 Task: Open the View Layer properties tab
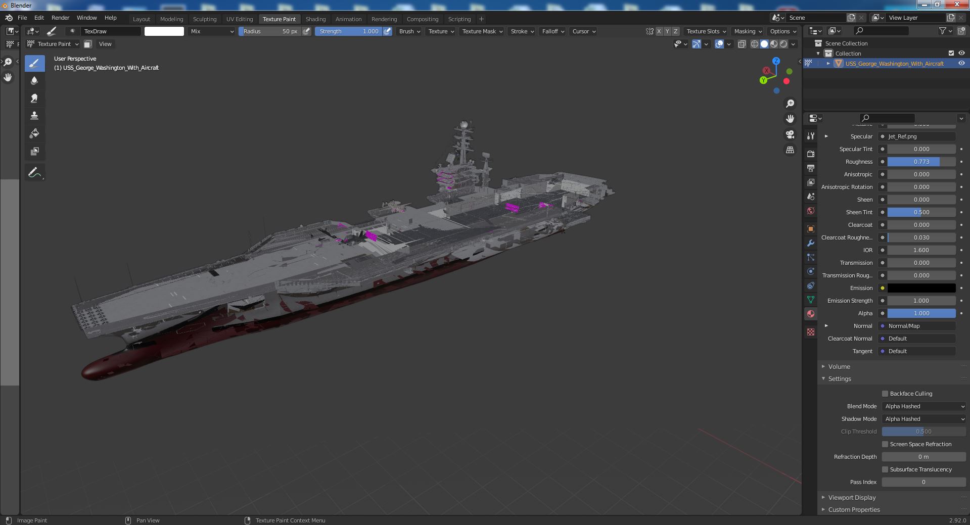(811, 182)
